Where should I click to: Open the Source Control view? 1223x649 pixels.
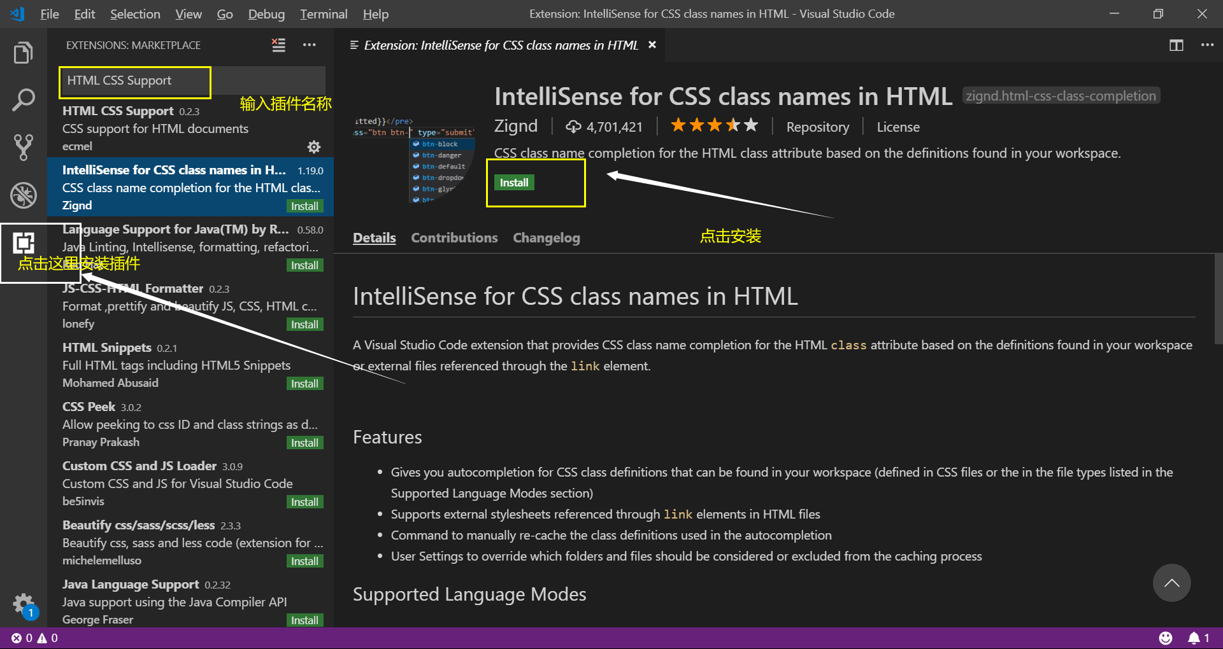click(24, 148)
